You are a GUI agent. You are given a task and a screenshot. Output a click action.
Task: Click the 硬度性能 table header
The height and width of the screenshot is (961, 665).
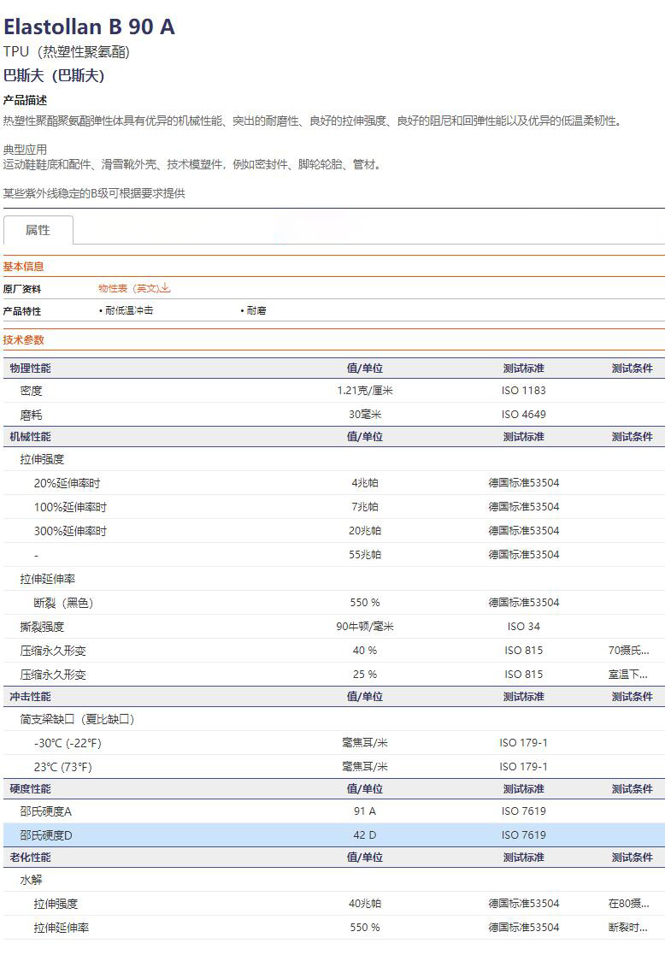coord(31,789)
